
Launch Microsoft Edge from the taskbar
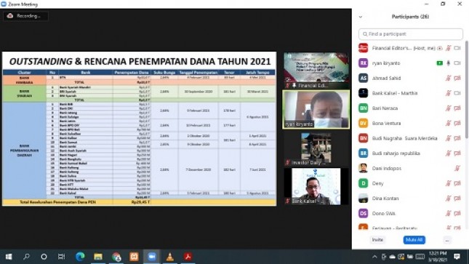point(80,257)
